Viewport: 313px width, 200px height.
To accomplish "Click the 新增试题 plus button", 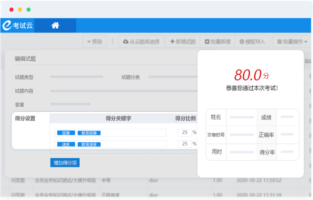I will (183, 42).
